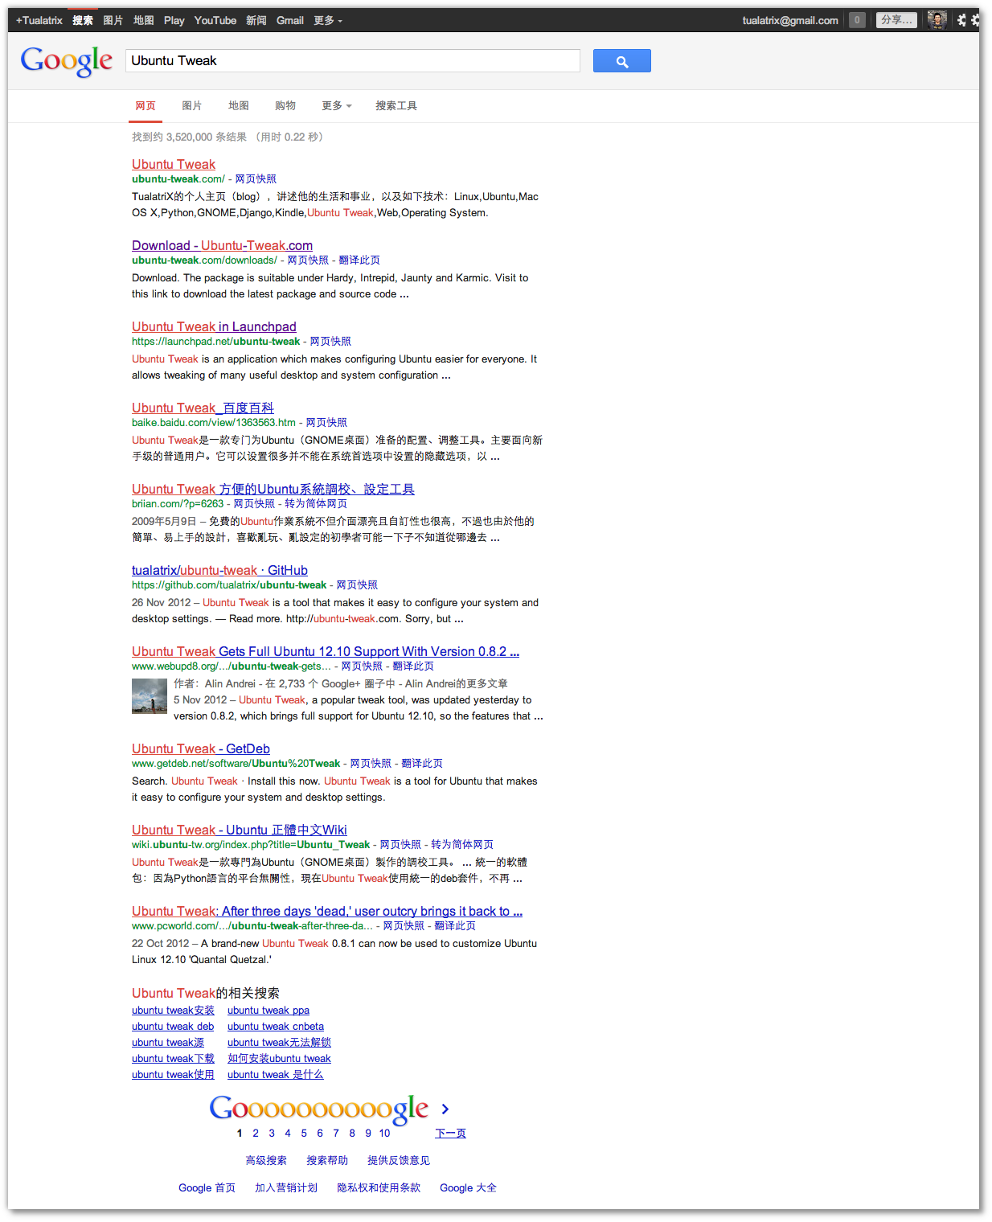Screen dimensions: 992x1222
Task: Open 搜索工具 to reveal search filters
Action: click(396, 105)
